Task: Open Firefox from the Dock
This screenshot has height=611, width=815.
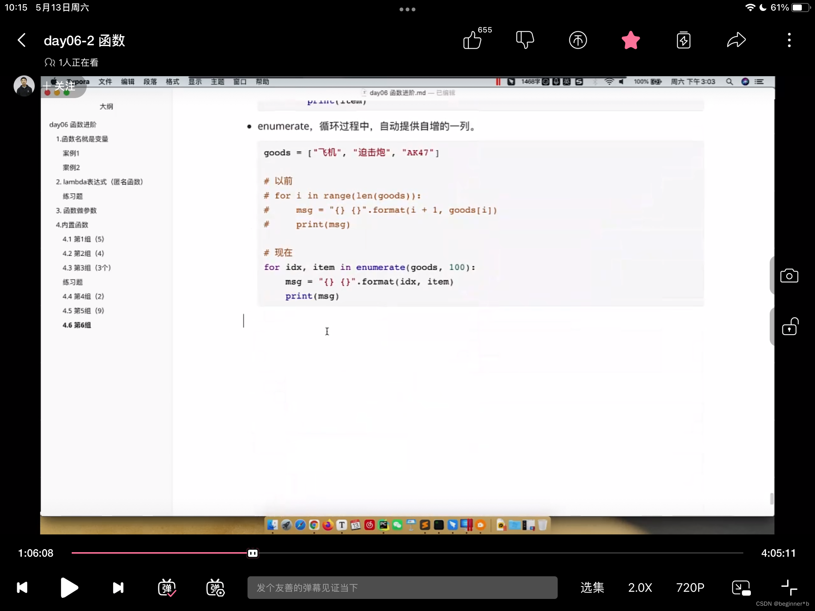Action: click(x=328, y=525)
